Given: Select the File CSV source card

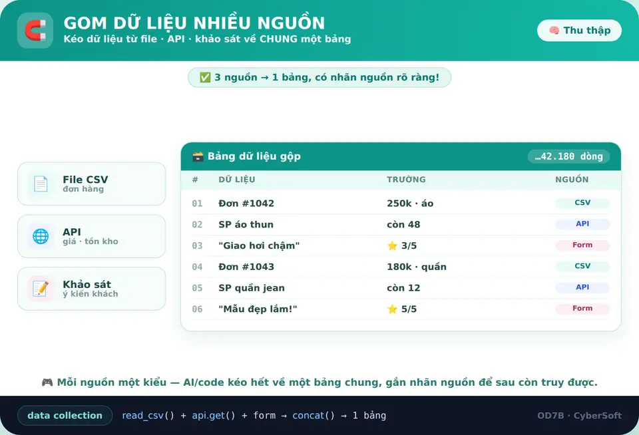Looking at the screenshot, I should tap(92, 184).
